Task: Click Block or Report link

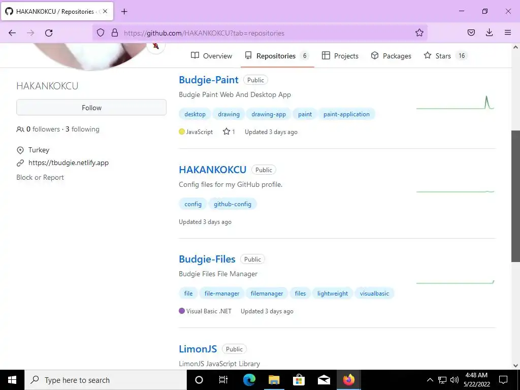Action: pos(40,177)
